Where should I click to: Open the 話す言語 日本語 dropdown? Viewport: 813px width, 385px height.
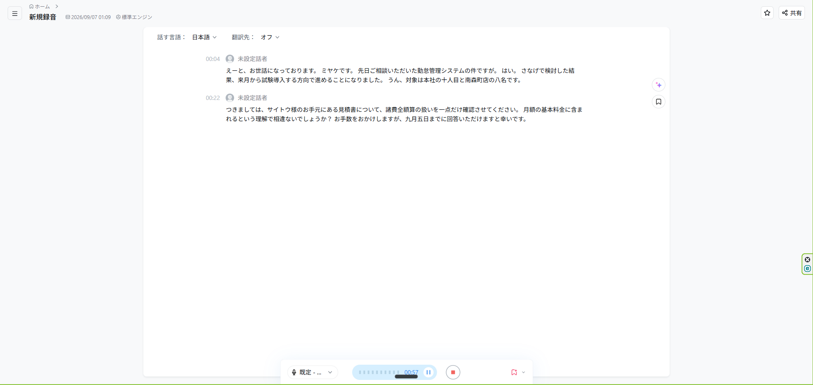click(x=204, y=37)
